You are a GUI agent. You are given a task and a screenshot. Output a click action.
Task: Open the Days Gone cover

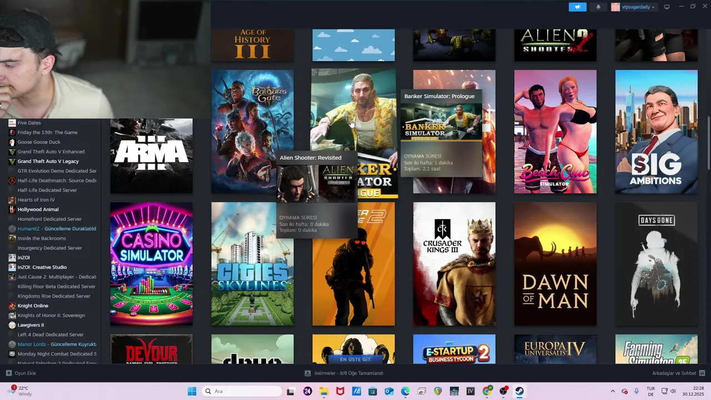pyautogui.click(x=657, y=264)
